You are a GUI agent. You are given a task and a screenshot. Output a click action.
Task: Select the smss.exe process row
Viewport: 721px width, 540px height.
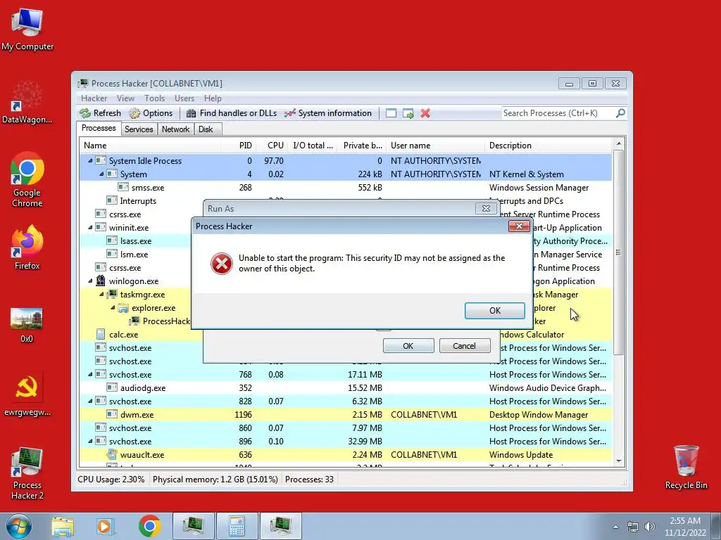pyautogui.click(x=345, y=187)
